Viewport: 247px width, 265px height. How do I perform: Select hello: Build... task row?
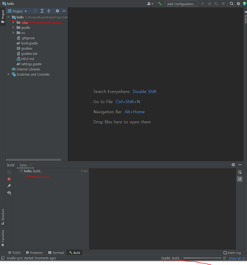click(51, 171)
